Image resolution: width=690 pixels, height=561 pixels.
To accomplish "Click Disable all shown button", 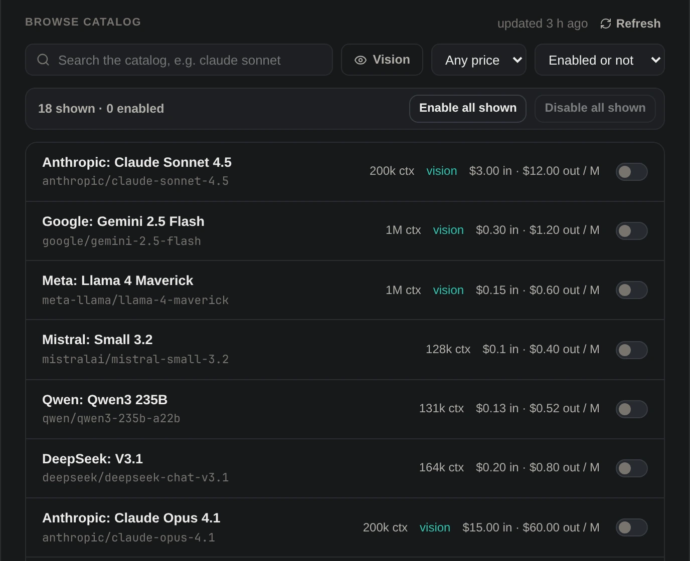I will pyautogui.click(x=595, y=108).
